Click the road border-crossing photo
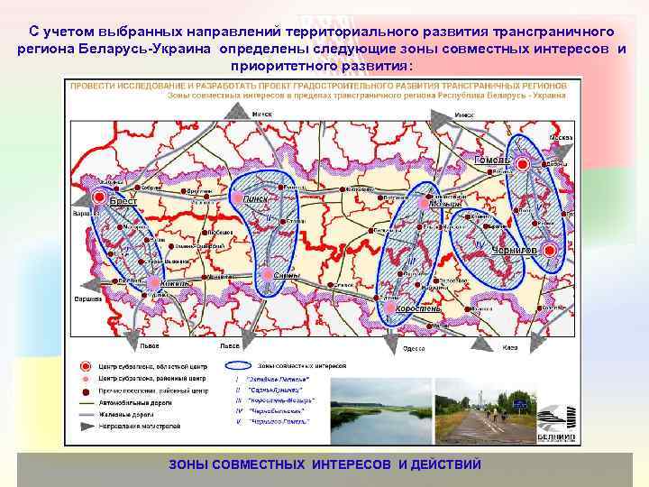Screen dimensions: 649x487 (486, 411)
